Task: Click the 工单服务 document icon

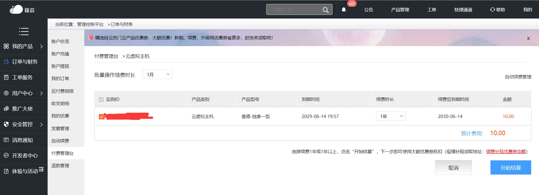Action: click(x=6, y=77)
